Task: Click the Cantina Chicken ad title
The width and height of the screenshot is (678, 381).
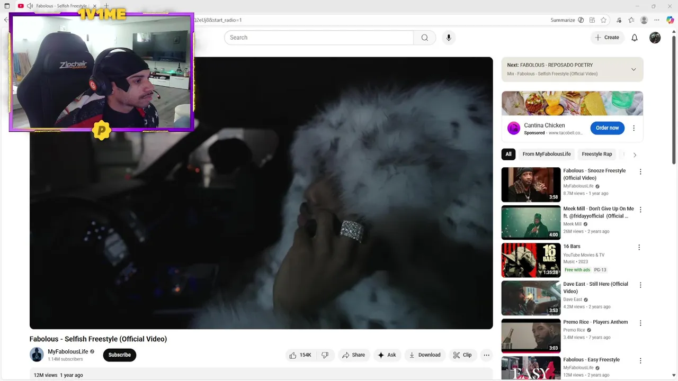Action: pyautogui.click(x=544, y=125)
